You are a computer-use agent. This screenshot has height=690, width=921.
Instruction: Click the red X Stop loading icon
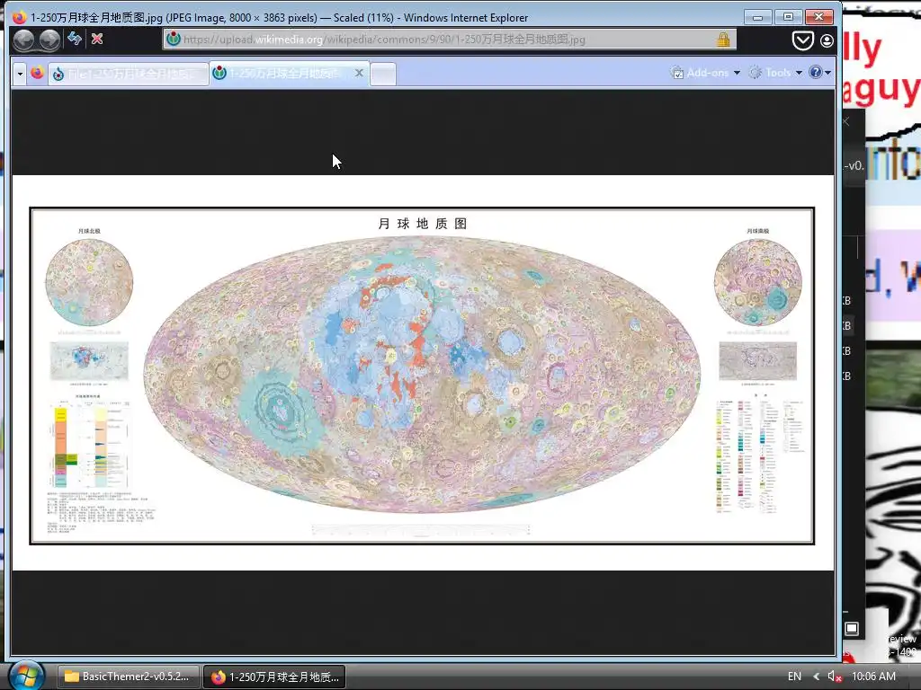point(97,39)
